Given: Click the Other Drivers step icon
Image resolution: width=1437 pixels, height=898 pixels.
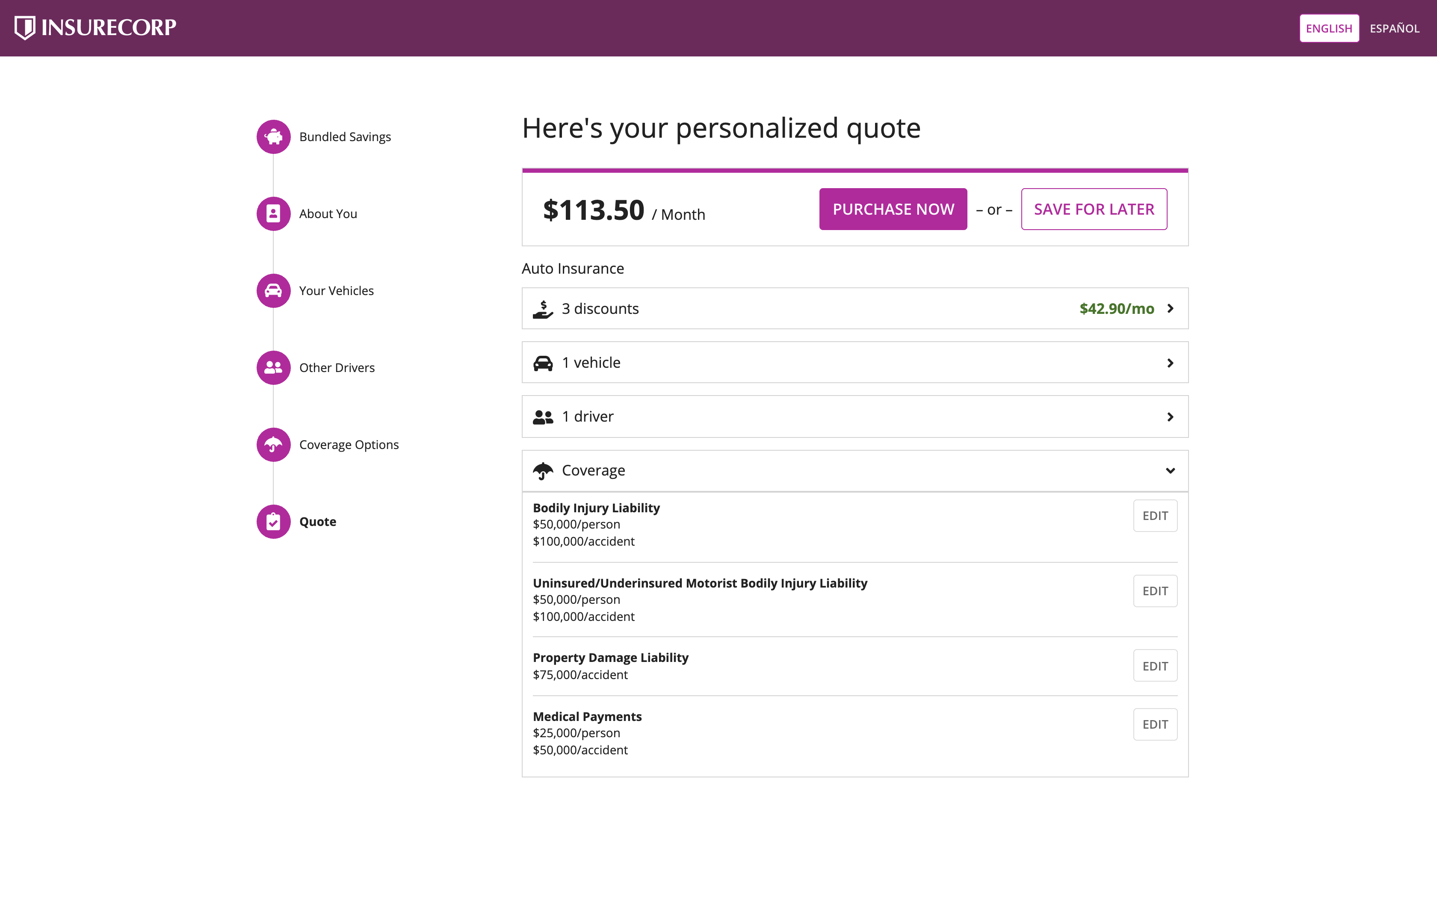Looking at the screenshot, I should point(273,367).
